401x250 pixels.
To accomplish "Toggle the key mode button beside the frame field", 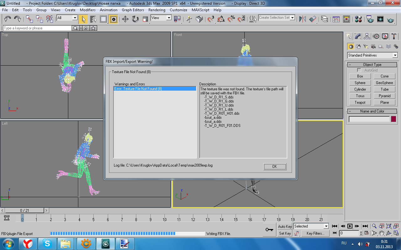I will coord(335,233).
